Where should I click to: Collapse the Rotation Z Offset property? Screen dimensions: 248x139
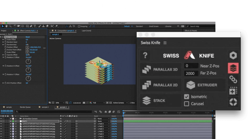click(x=3, y=57)
